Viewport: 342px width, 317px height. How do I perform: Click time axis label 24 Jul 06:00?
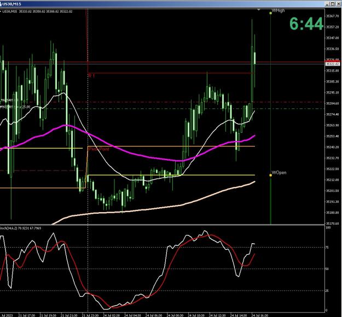tap(154, 315)
